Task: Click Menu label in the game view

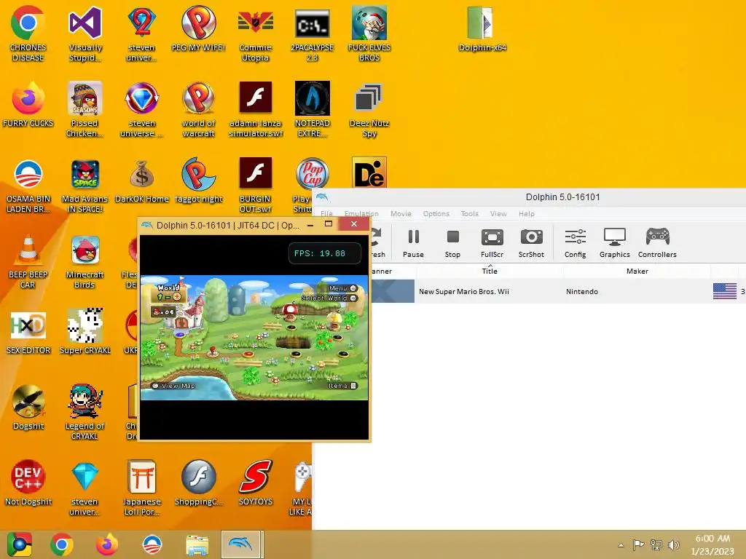Action: 342,288
